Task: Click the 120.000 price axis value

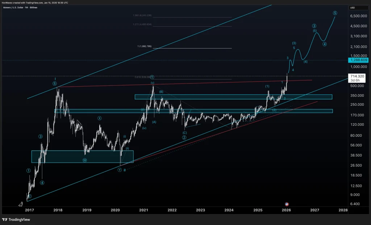Action: click(357, 124)
